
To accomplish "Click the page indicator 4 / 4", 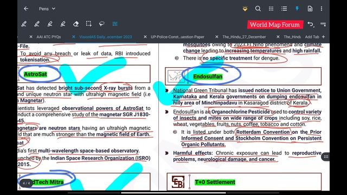I will 27,183.
